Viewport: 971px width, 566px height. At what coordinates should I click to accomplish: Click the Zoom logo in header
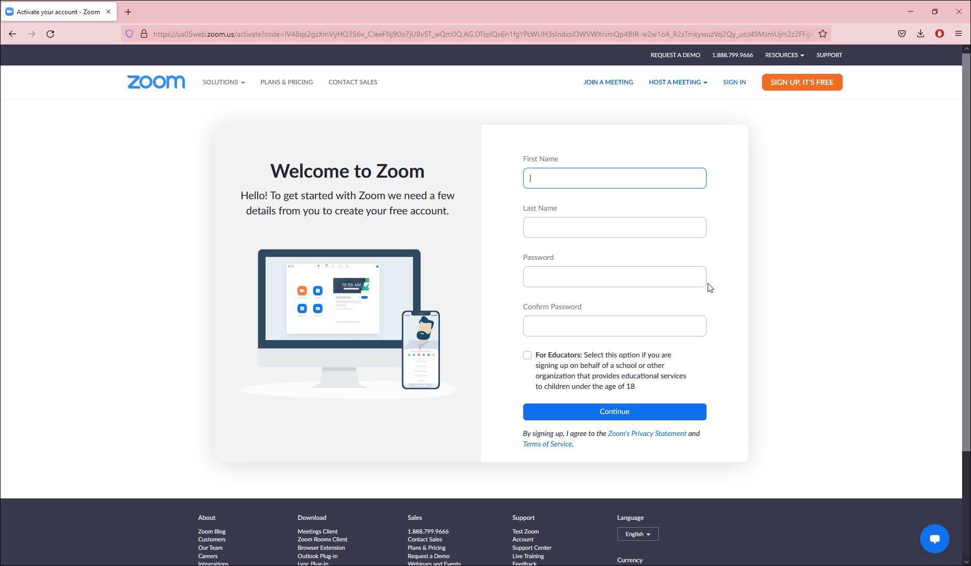[156, 82]
